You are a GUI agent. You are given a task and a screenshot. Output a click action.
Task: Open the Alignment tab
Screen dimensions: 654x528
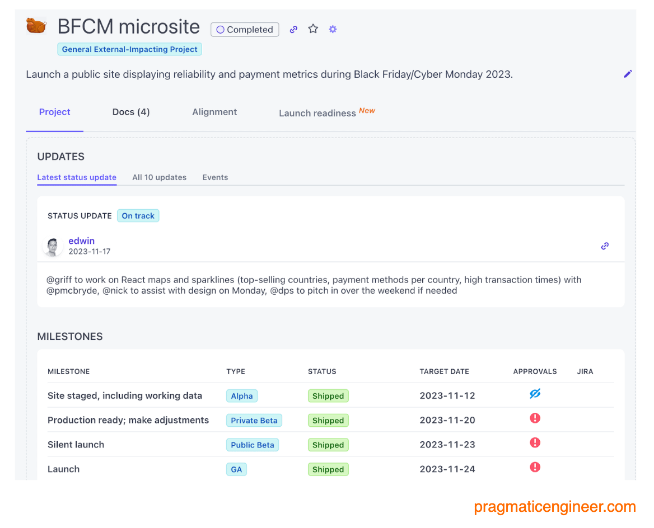tap(214, 112)
